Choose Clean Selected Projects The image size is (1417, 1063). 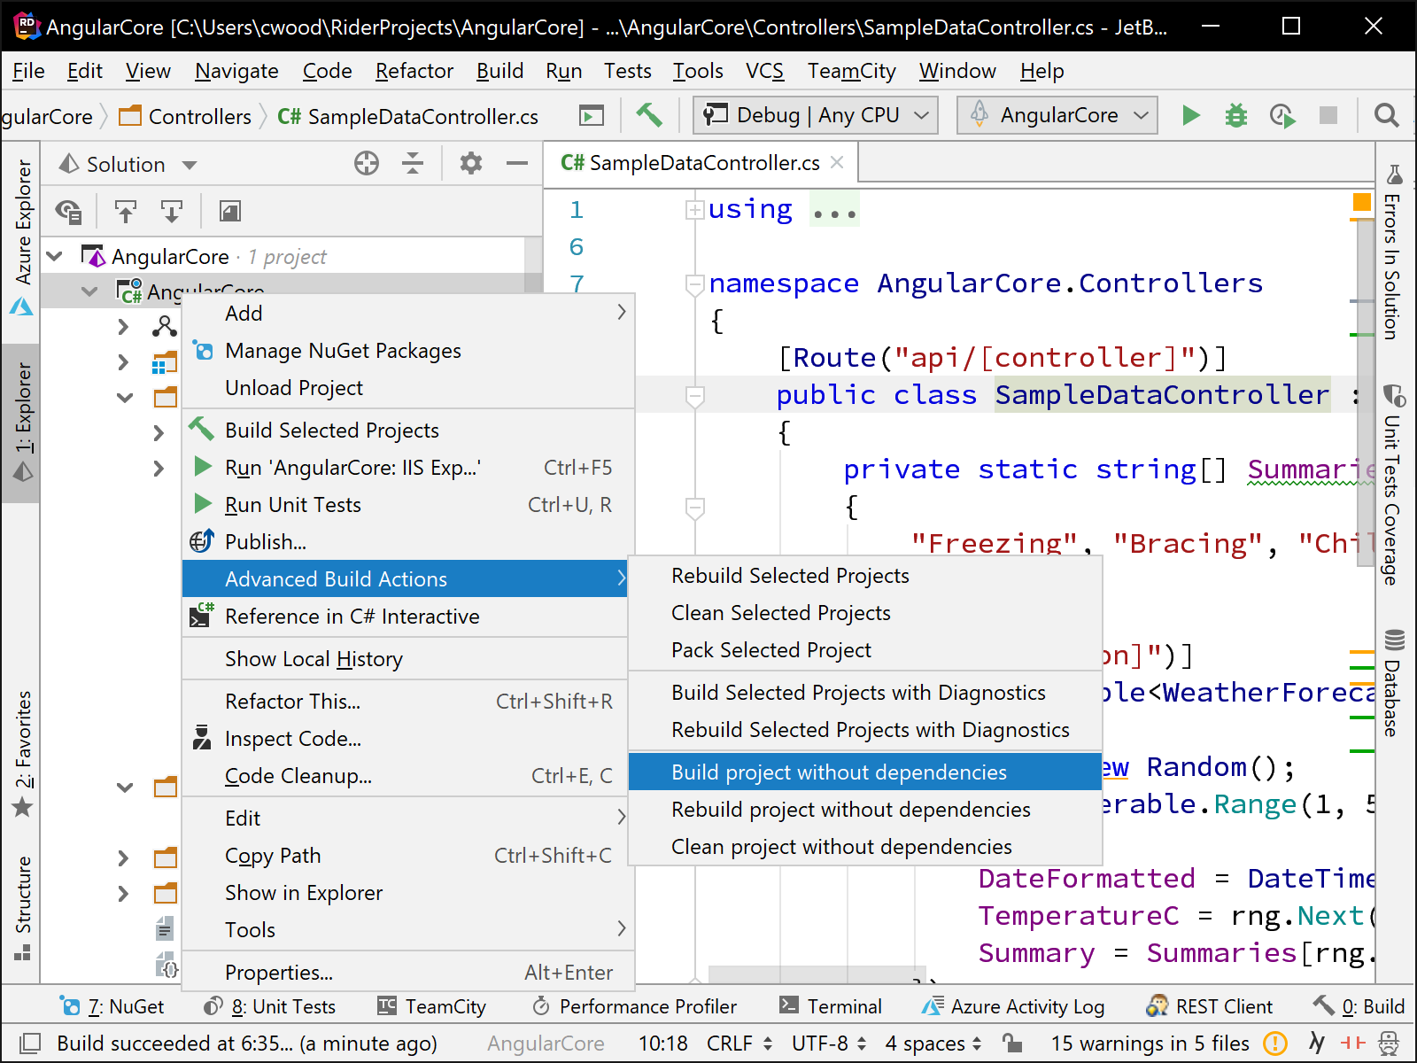[865, 613]
